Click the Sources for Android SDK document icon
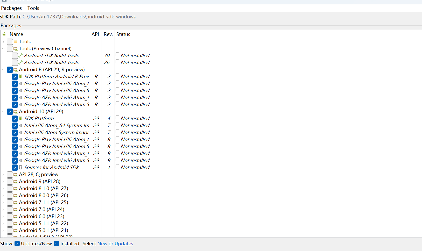Image resolution: width=422 pixels, height=251 pixels. [x=20, y=167]
